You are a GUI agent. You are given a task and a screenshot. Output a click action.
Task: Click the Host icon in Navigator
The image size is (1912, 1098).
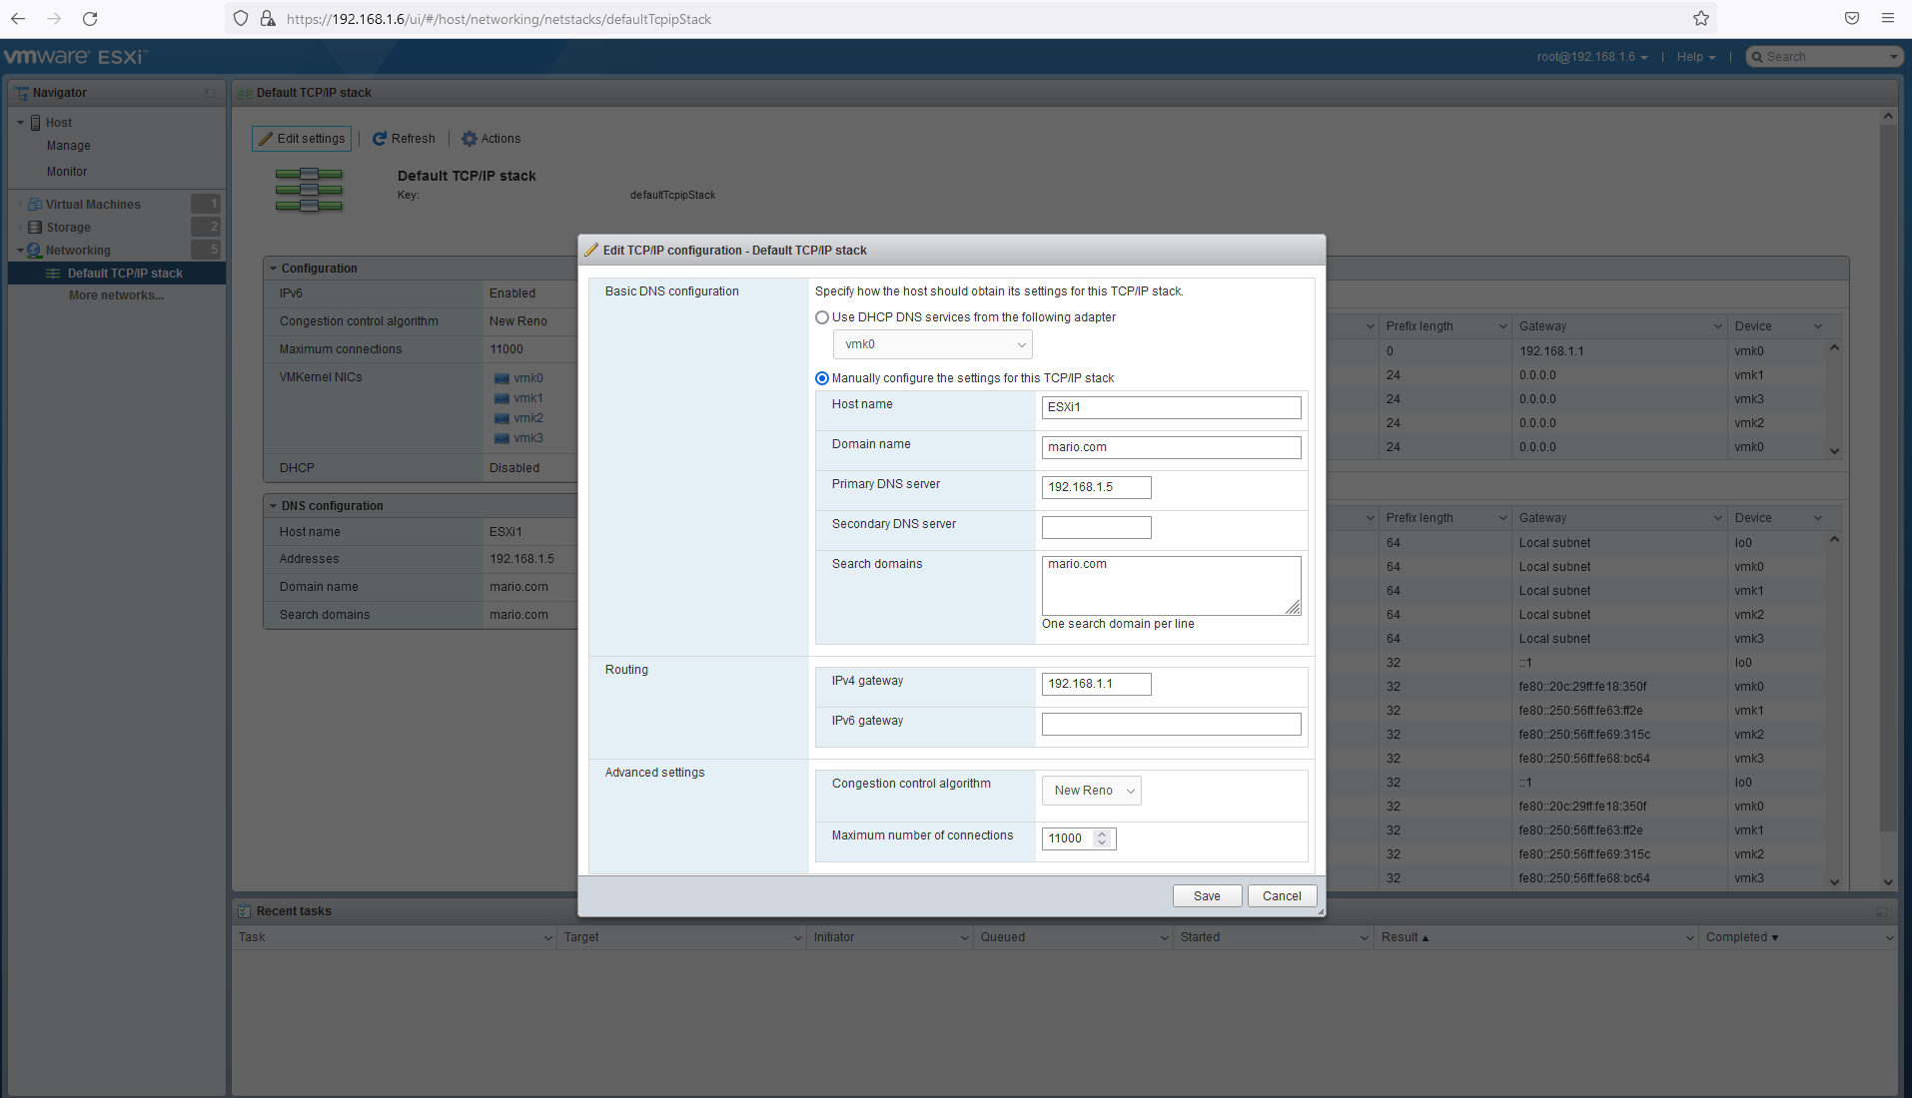36,123
